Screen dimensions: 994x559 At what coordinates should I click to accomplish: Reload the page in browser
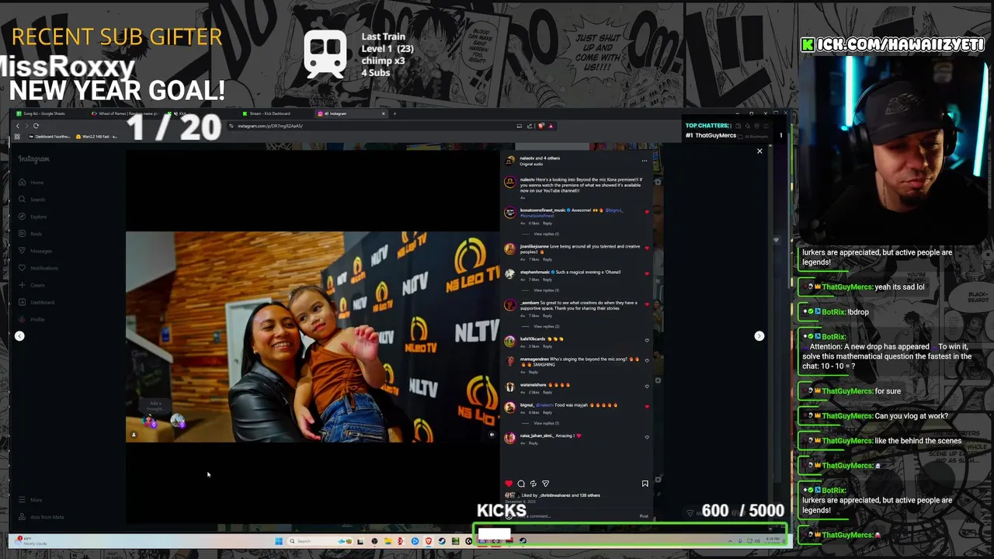pyautogui.click(x=36, y=126)
